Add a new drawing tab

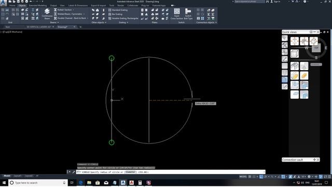tap(80, 27)
